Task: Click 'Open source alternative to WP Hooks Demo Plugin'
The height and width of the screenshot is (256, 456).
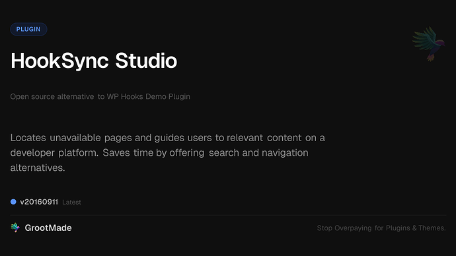Action: pos(100,96)
